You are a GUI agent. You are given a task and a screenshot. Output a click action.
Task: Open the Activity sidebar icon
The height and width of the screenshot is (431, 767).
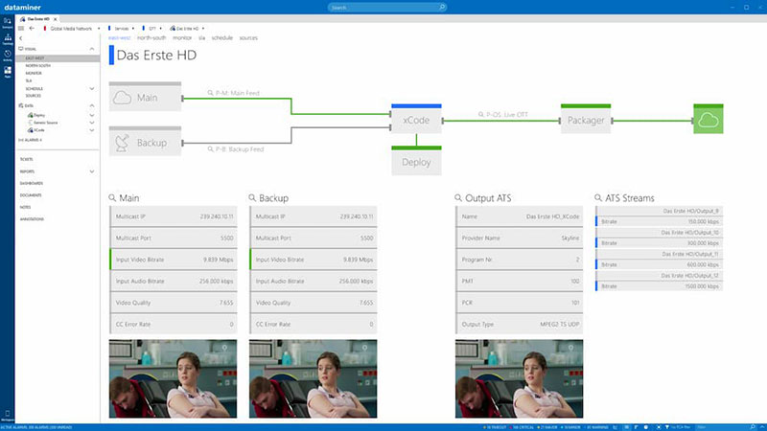click(x=8, y=56)
